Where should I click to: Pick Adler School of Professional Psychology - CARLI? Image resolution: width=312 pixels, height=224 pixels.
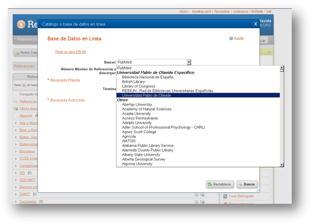point(198,127)
